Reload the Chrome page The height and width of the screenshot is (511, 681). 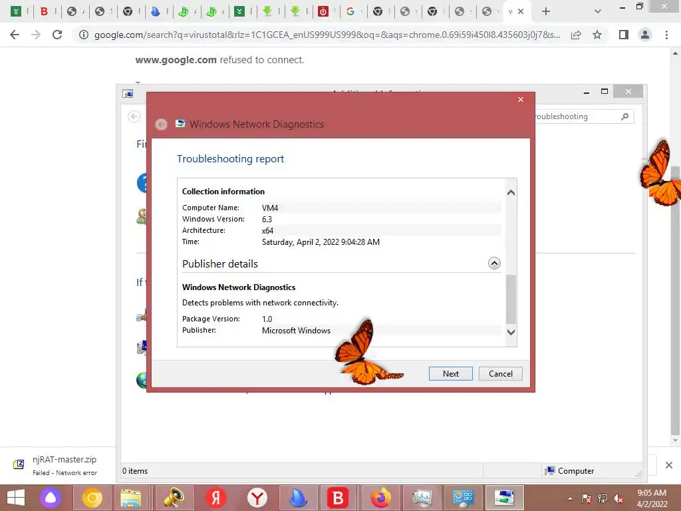click(57, 35)
